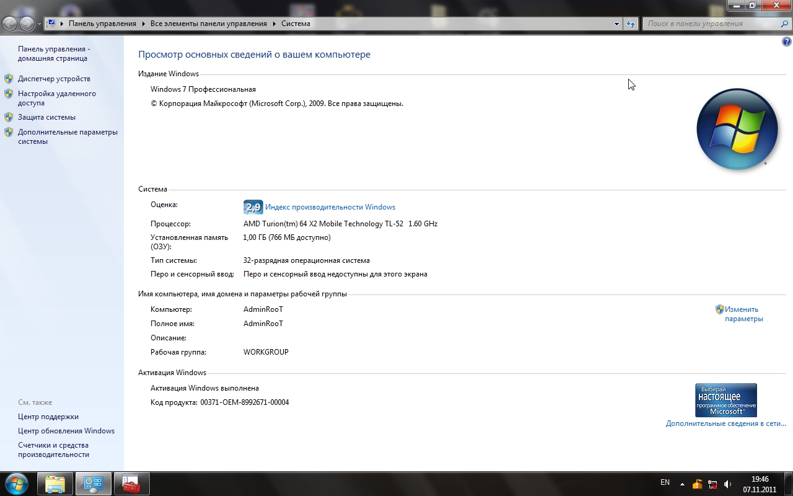This screenshot has height=496, width=793.
Task: Click the clock showing 19:46
Action: [x=760, y=479]
